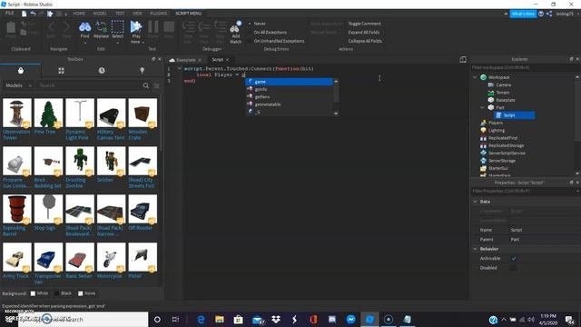Click the What's New button
The height and width of the screenshot is (327, 581).
(x=523, y=14)
